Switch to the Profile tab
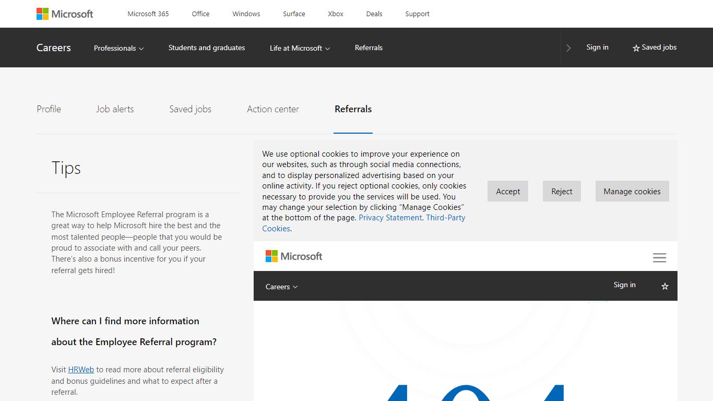The height and width of the screenshot is (401, 713). coord(49,109)
